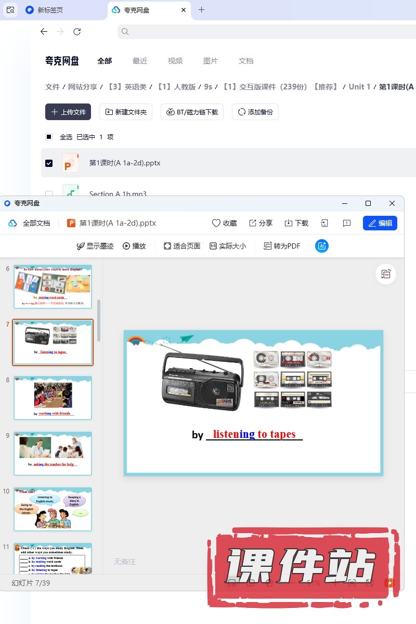Click the blue 编辑 edit button
The image size is (416, 624).
tap(380, 223)
